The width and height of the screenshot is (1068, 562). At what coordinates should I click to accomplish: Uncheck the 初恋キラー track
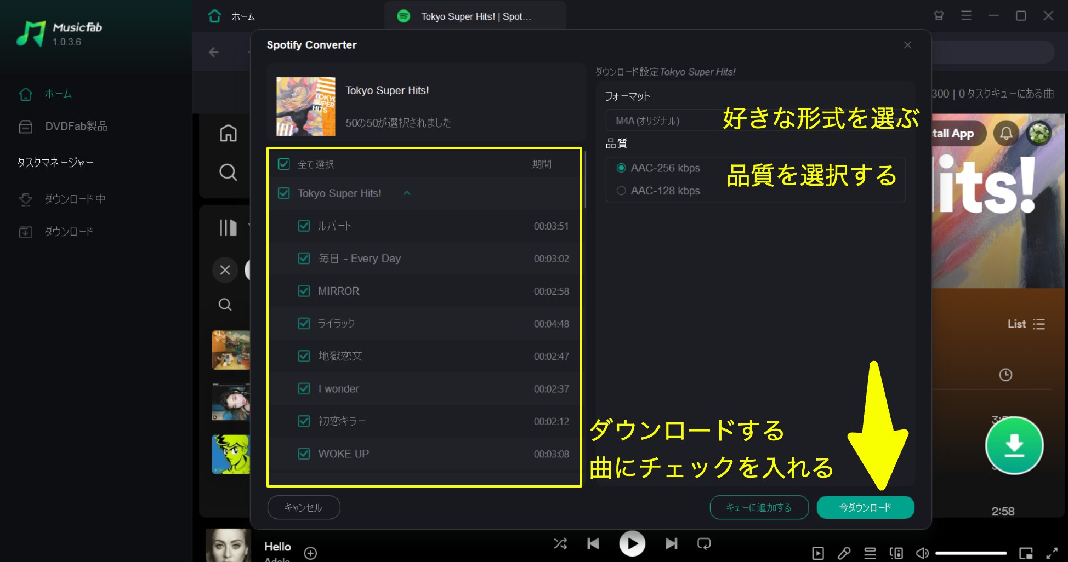point(304,421)
